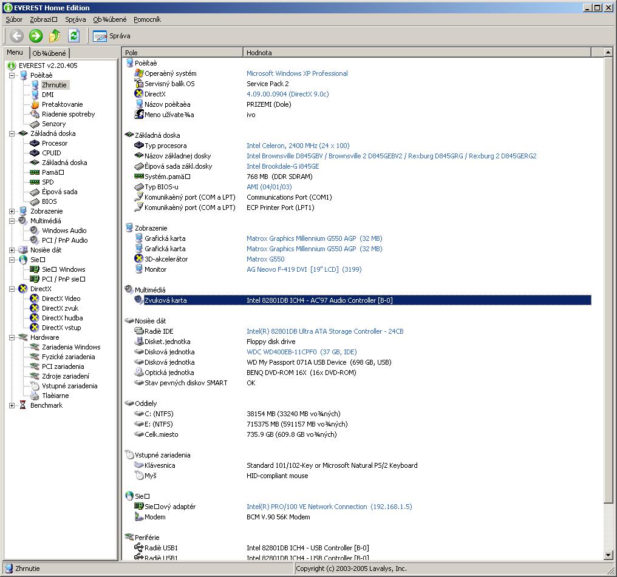Click the grey back arrow toolbar icon
The height and width of the screenshot is (577, 617).
coord(16,36)
